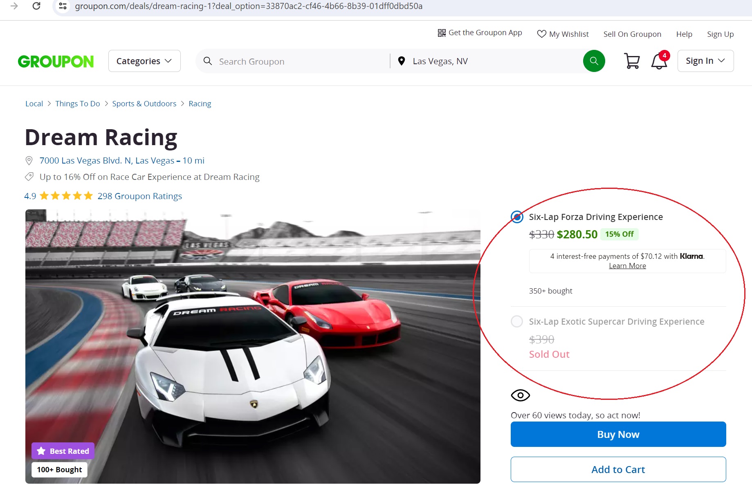Open the notifications bell icon
Image resolution: width=752 pixels, height=489 pixels.
click(x=659, y=61)
